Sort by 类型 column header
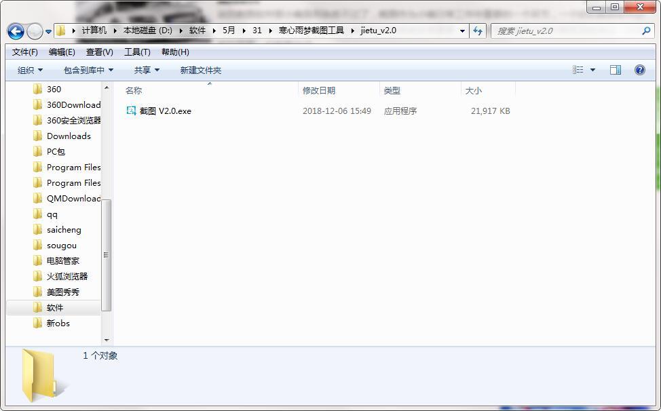The width and height of the screenshot is (661, 411). click(392, 90)
